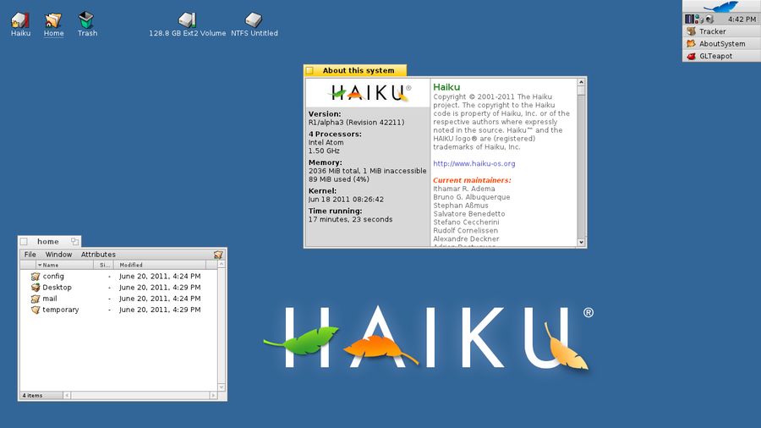Image resolution: width=761 pixels, height=428 pixels.
Task: Click the Desktop row's modified date
Action: click(160, 288)
